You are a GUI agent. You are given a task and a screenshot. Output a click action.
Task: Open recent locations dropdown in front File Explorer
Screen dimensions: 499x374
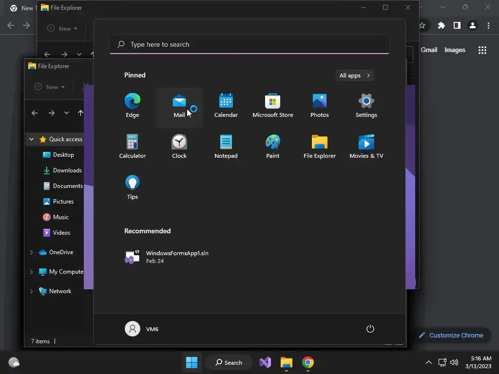point(66,113)
